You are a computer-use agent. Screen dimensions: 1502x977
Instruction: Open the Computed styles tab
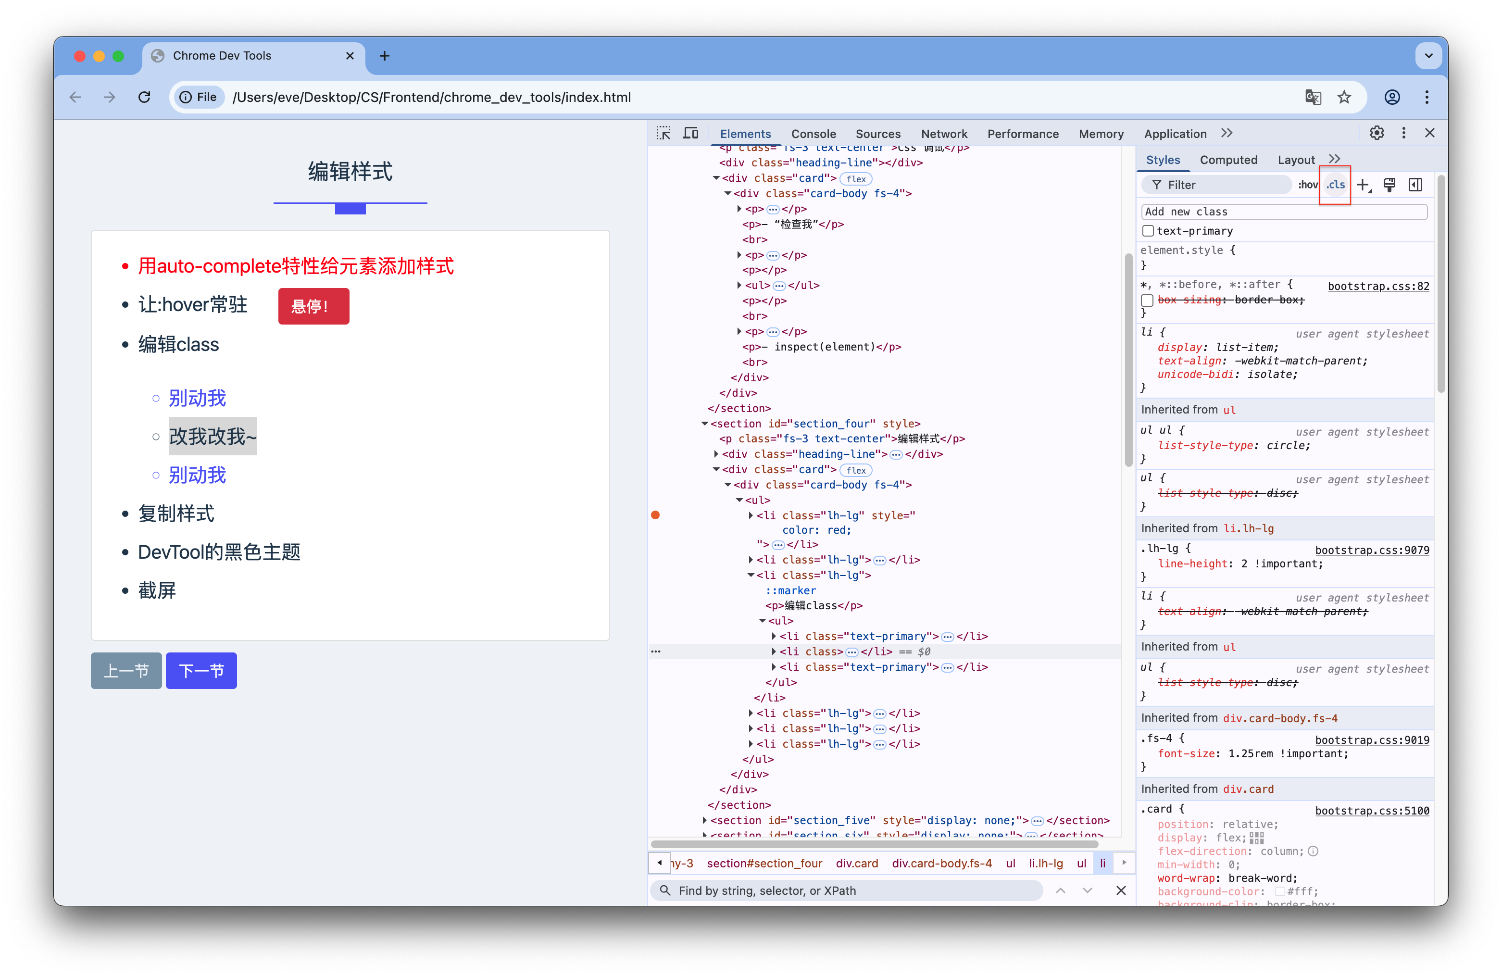[1228, 160]
